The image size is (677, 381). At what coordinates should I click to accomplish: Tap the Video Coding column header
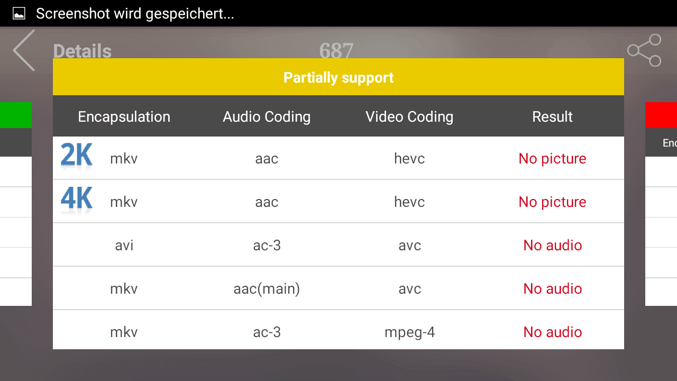pyautogui.click(x=409, y=116)
